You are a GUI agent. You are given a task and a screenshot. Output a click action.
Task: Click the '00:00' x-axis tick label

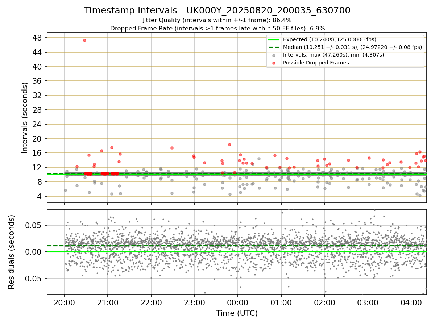coord(238,302)
